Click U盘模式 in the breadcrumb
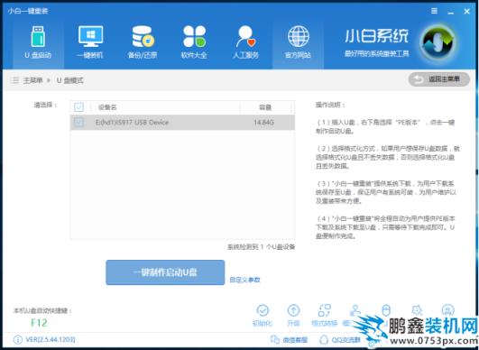Screen dimensions: 479x350 70,80
